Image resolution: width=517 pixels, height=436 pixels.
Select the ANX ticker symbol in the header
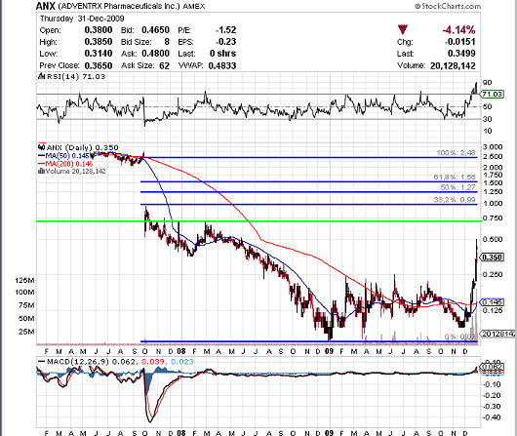coord(46,6)
